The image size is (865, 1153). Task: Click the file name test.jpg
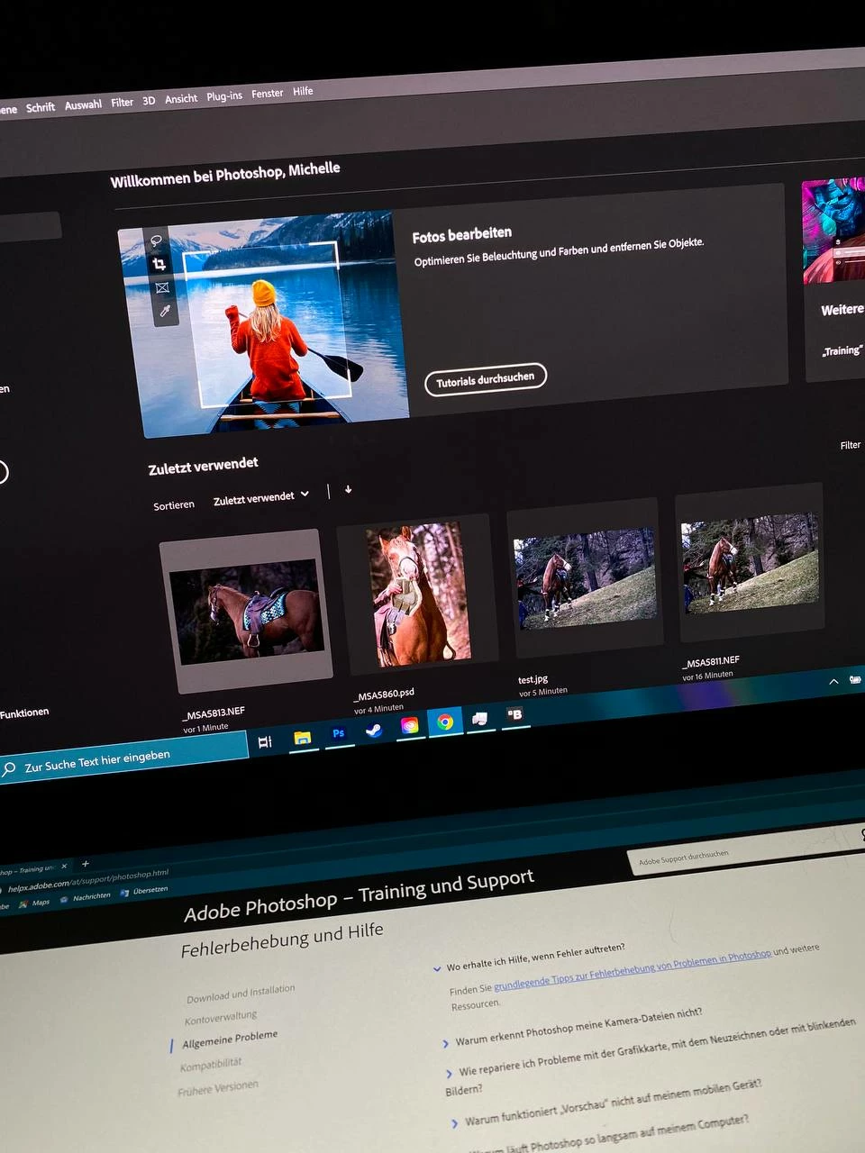click(533, 679)
